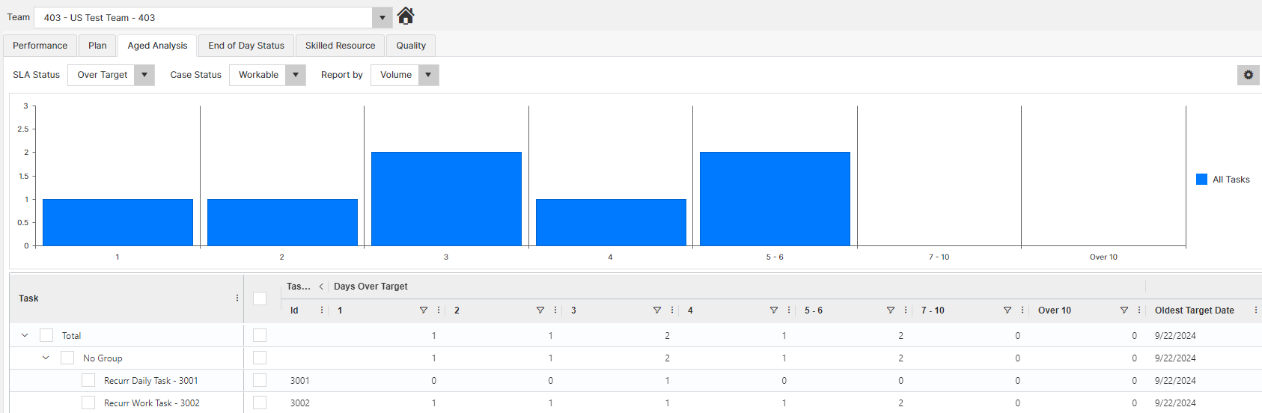The height and width of the screenshot is (413, 1262).
Task: Click the Oldest Target Date column header
Action: (x=1194, y=310)
